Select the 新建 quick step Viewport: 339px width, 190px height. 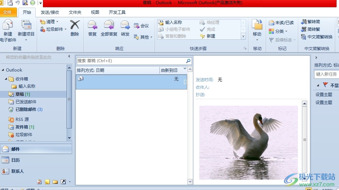point(208,36)
